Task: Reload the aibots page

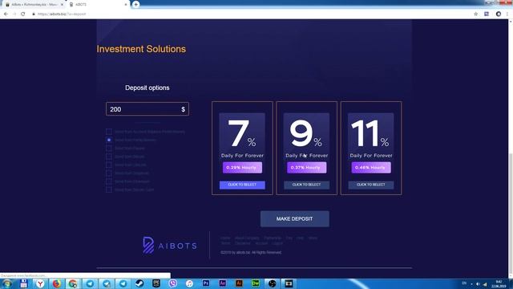Action: (23, 14)
